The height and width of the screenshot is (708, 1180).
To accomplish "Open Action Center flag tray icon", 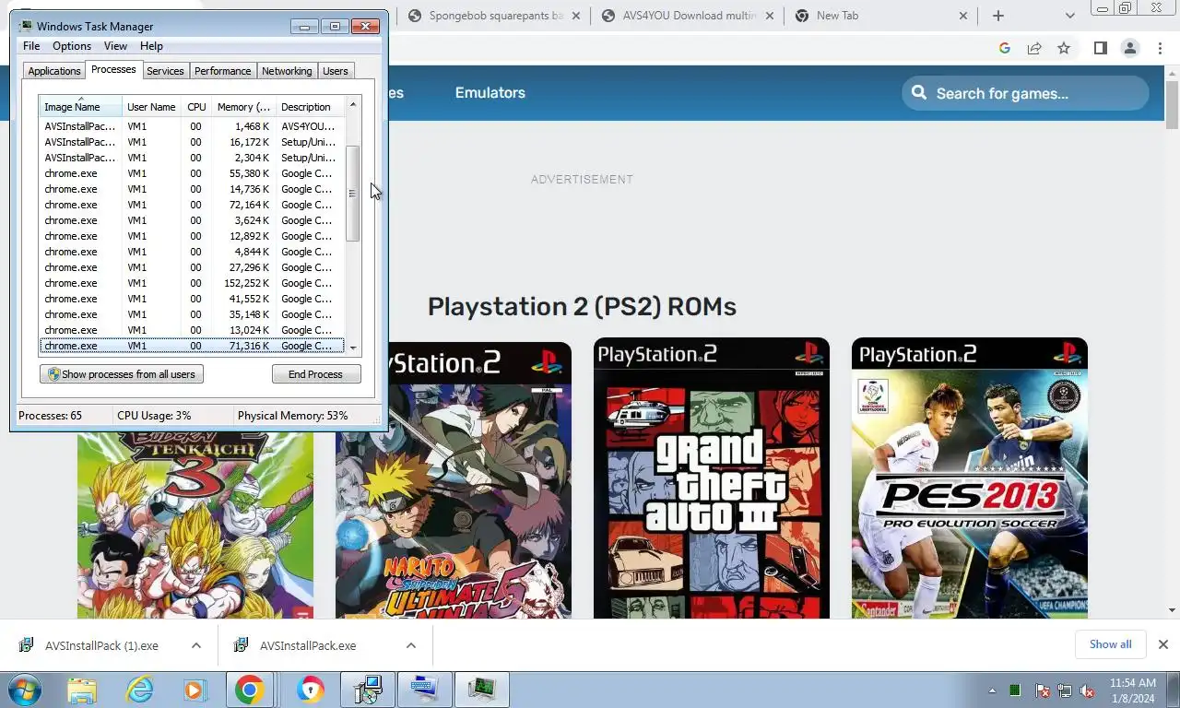I will pos(1043,690).
